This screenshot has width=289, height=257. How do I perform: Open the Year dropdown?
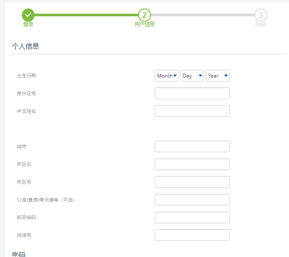(x=218, y=76)
